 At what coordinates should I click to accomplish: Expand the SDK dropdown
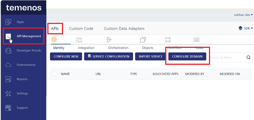point(248,28)
